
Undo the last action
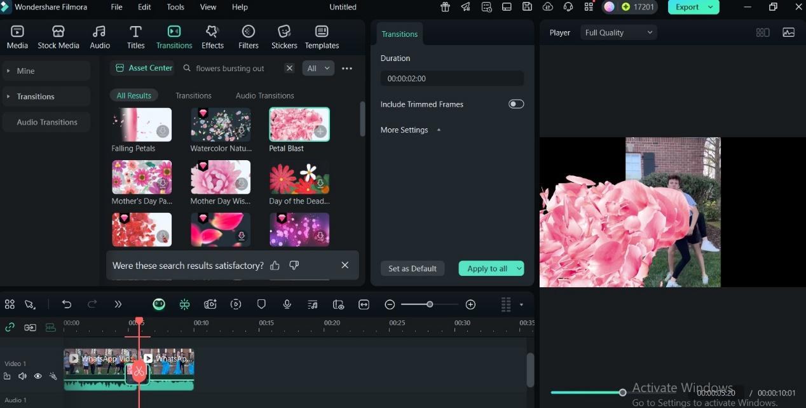[67, 304]
